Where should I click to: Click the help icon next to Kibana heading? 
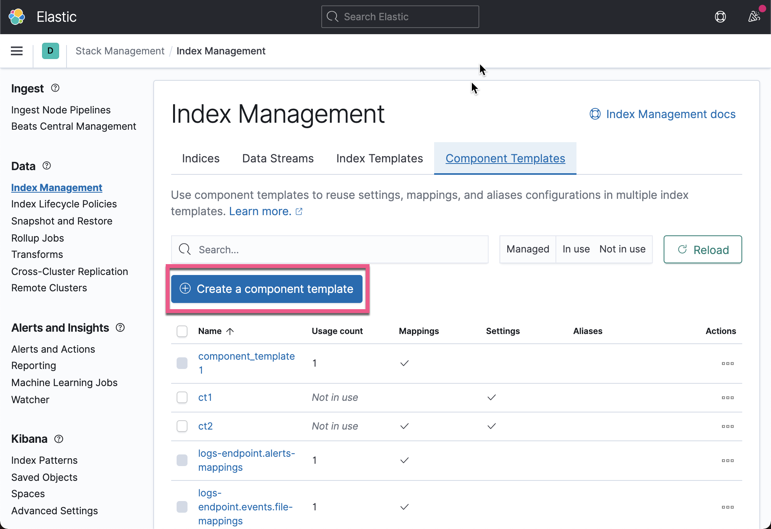(58, 439)
